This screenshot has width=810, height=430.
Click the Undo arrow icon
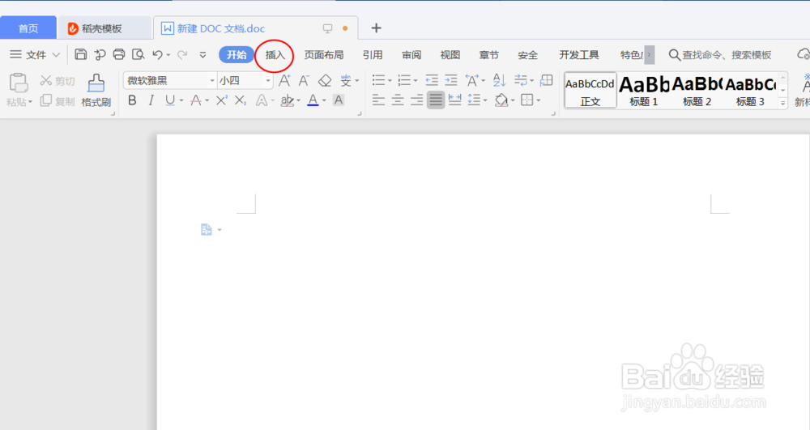pyautogui.click(x=158, y=54)
